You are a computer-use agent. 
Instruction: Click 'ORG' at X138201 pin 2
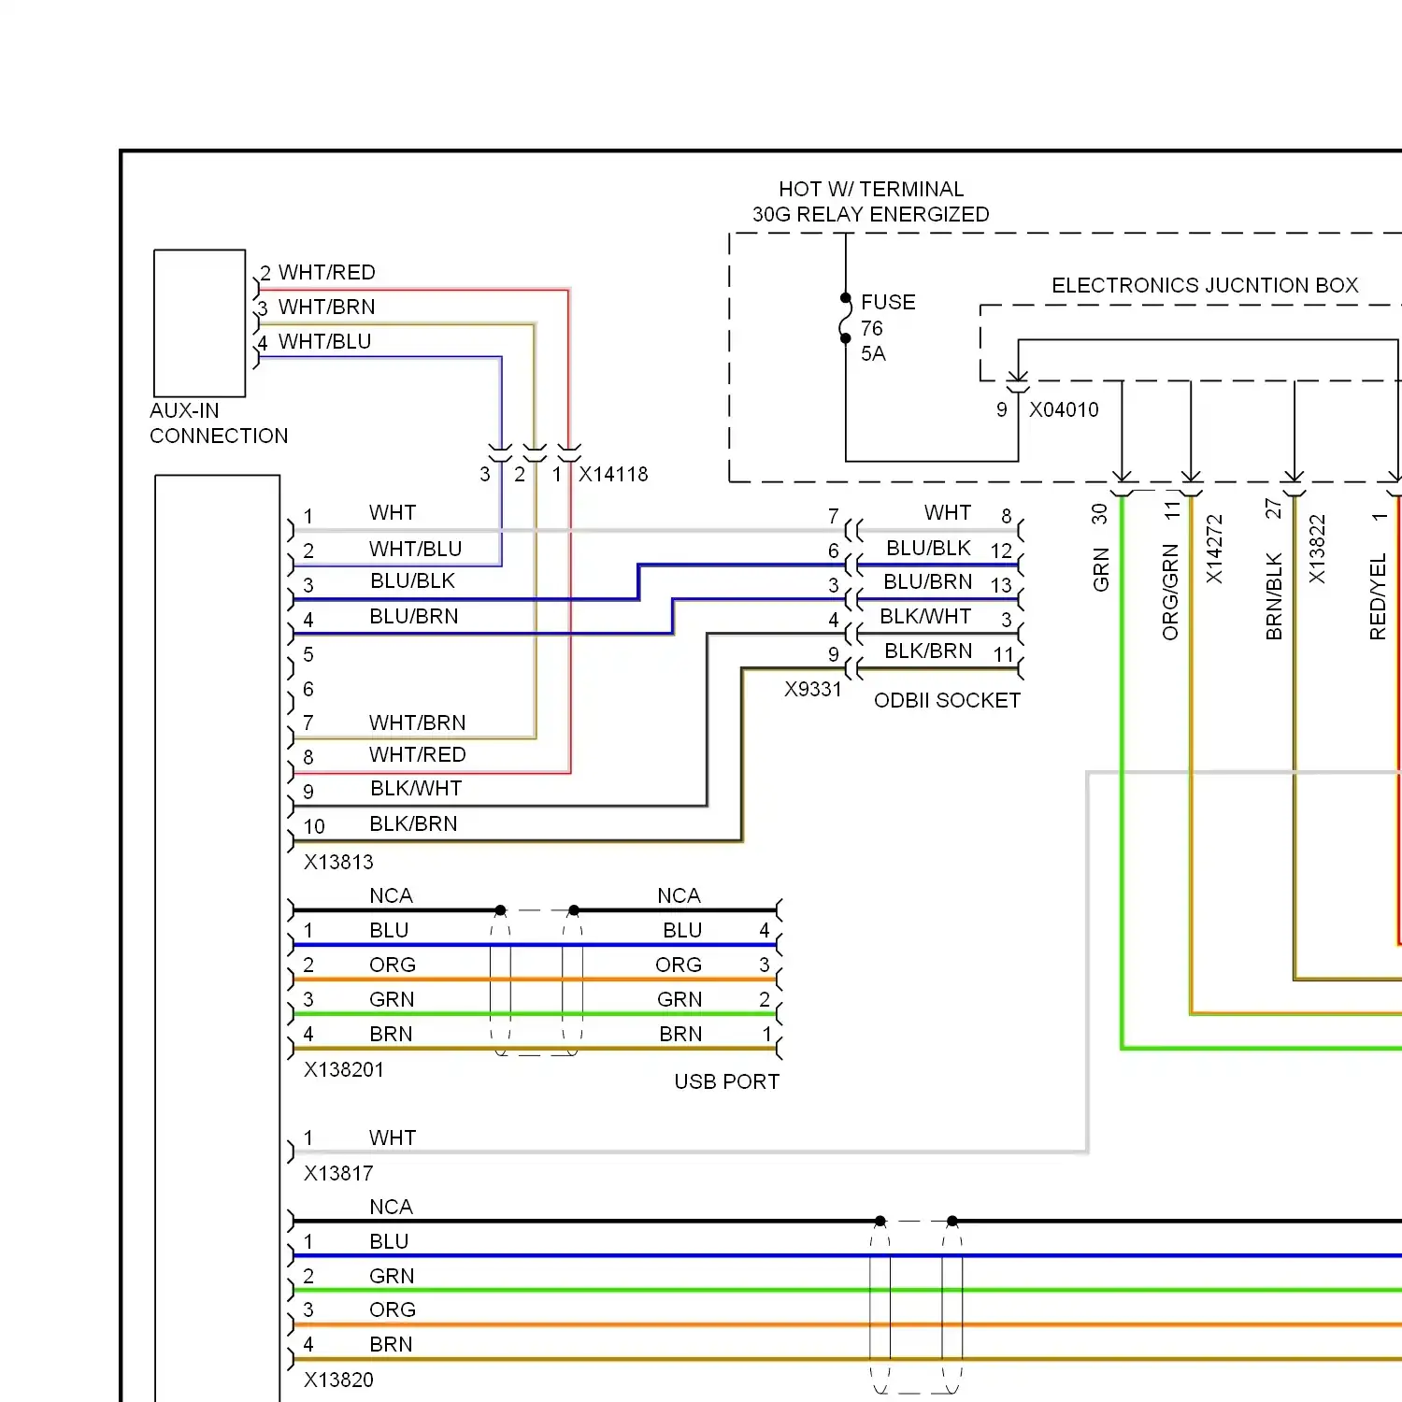393,965
